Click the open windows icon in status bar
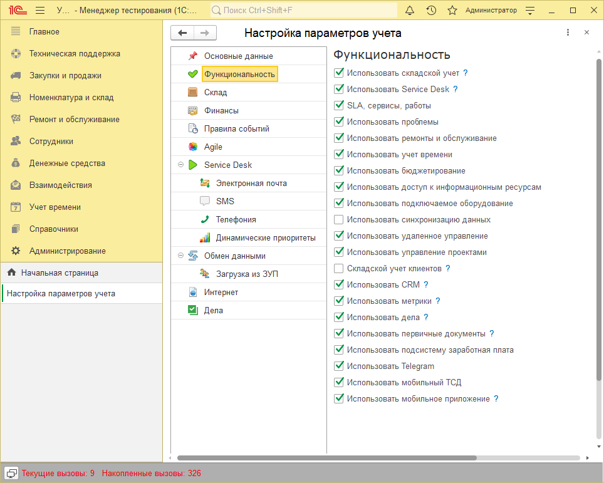Screen dimensions: 604x483 coord(11,473)
